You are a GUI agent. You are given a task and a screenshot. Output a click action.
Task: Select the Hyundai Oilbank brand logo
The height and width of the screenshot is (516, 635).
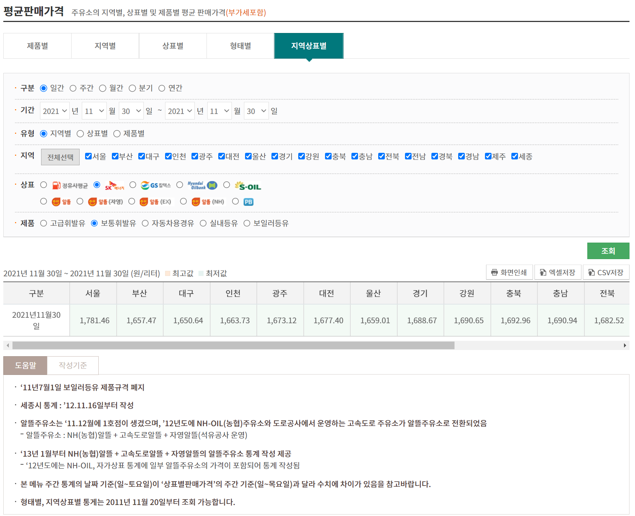202,185
